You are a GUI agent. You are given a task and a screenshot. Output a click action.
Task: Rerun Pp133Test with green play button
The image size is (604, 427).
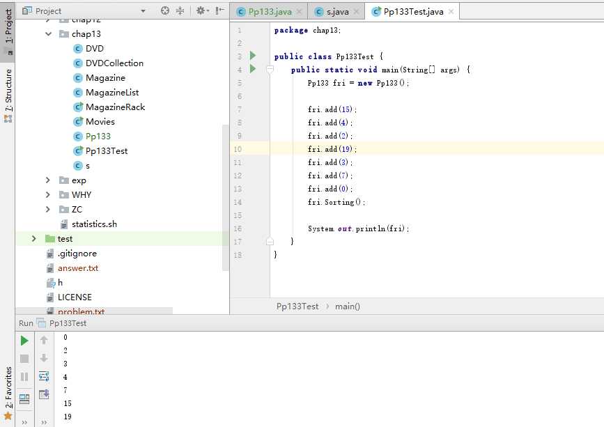coord(24,341)
